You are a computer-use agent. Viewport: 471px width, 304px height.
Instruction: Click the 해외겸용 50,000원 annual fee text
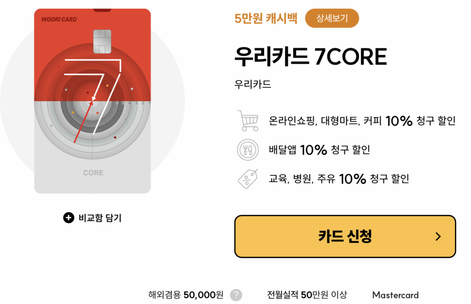click(x=186, y=295)
